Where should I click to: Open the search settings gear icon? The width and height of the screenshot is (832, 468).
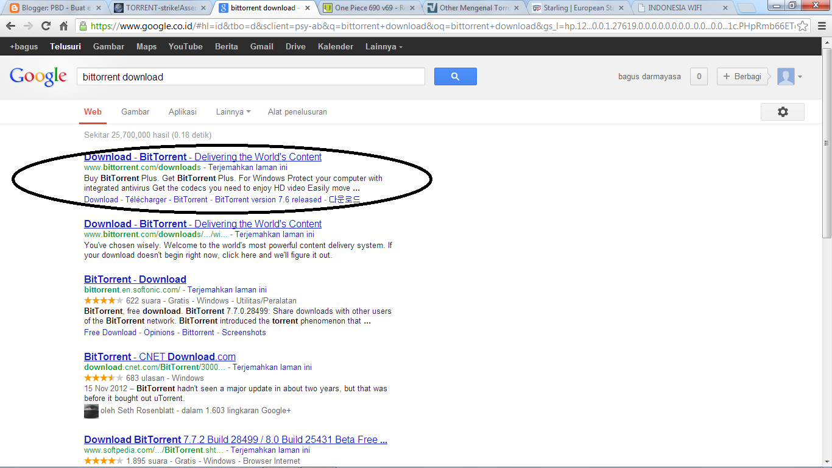pyautogui.click(x=783, y=112)
